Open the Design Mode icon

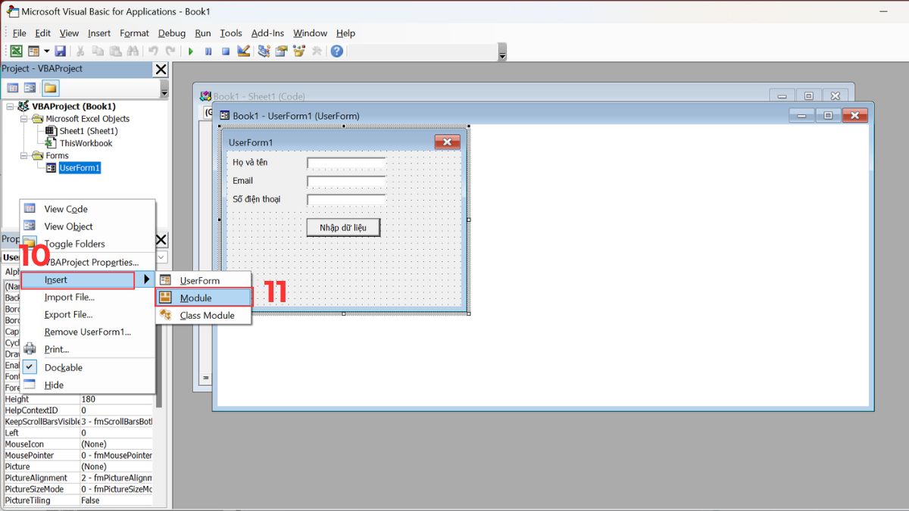tap(244, 50)
